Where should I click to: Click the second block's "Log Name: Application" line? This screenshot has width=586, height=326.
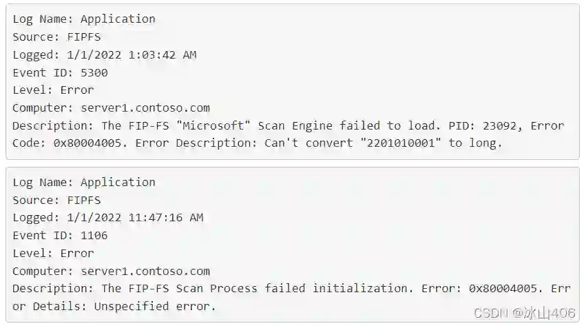84,183
